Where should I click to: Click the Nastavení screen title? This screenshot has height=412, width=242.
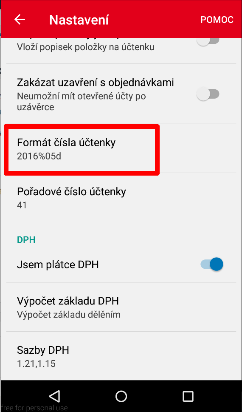coord(79,20)
